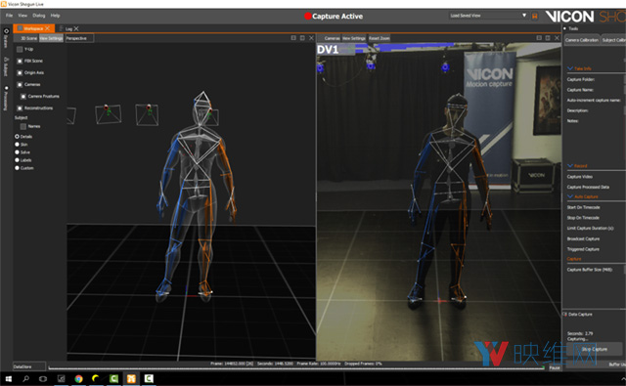The height and width of the screenshot is (386, 626).
Task: Click the timeline bar at the bottom
Action: pos(295,367)
